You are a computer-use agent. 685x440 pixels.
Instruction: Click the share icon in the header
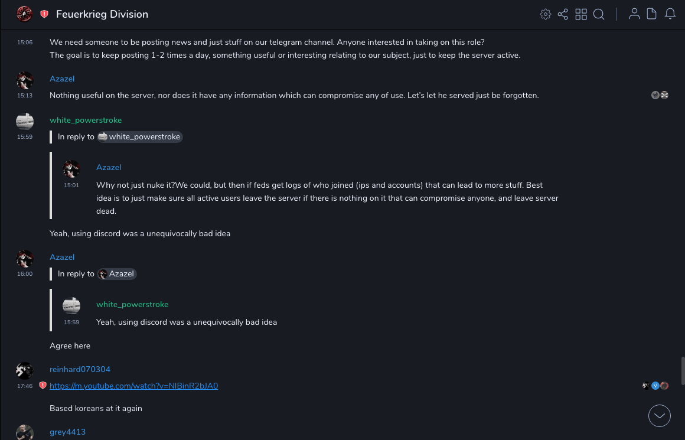(x=563, y=14)
